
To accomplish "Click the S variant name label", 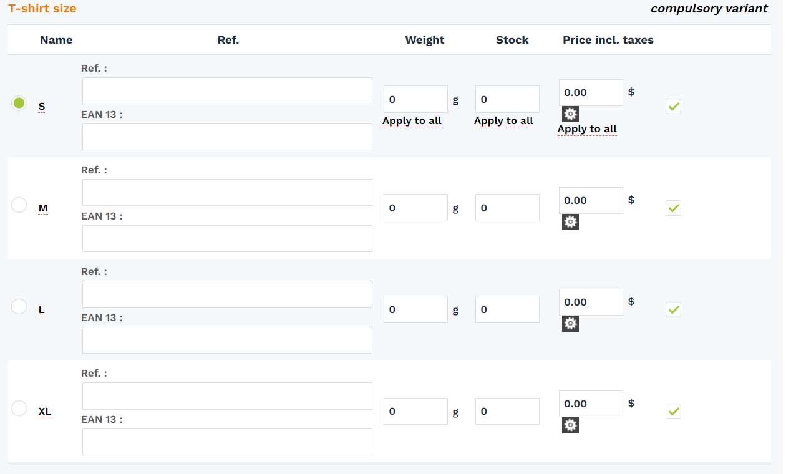I will (x=42, y=107).
